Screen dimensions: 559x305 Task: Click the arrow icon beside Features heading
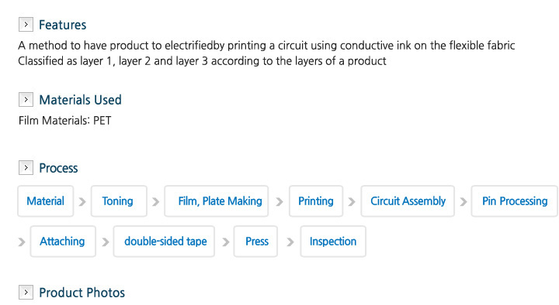[26, 25]
